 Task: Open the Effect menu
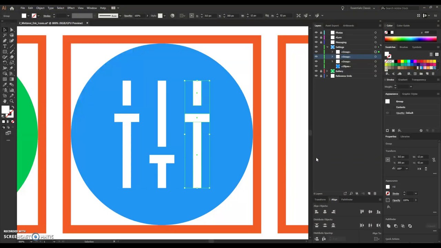click(x=71, y=8)
